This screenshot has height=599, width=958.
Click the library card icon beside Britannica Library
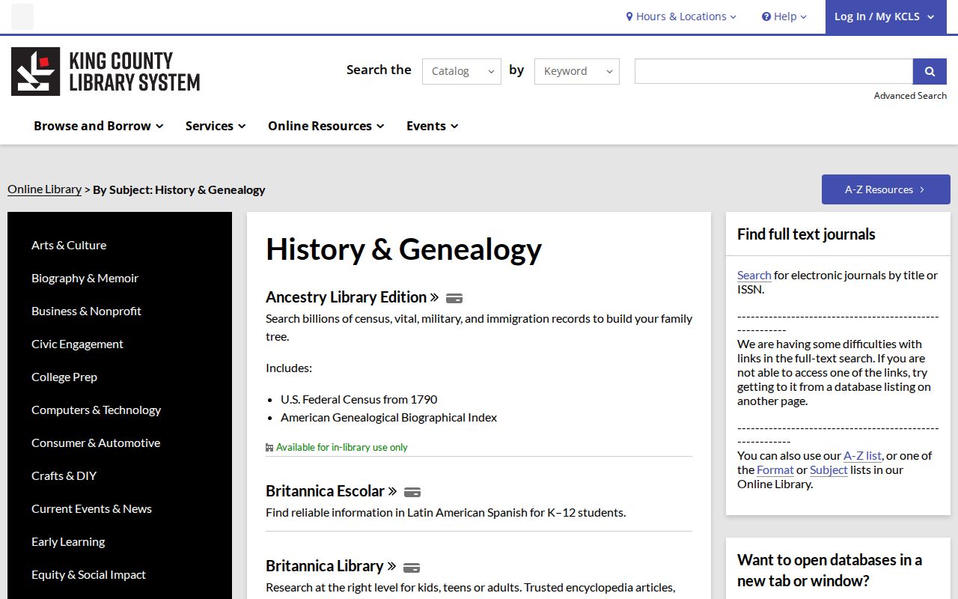tap(412, 567)
